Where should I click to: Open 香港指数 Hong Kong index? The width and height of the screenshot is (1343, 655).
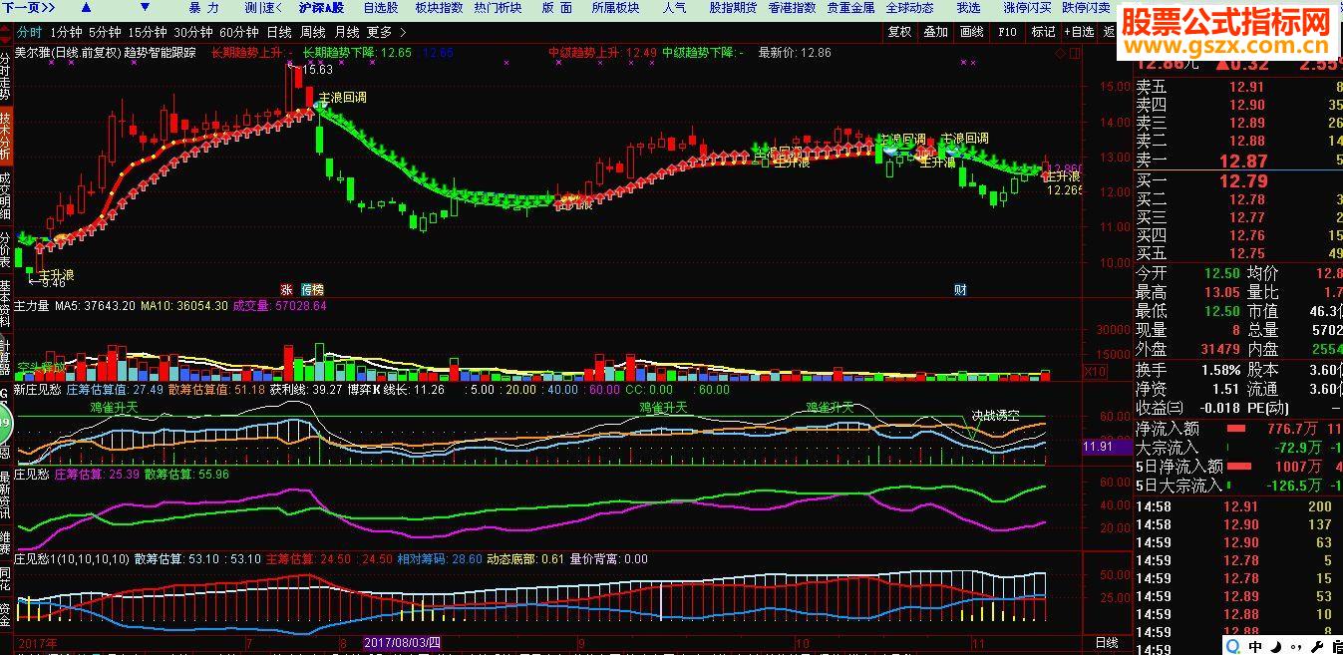[x=792, y=8]
